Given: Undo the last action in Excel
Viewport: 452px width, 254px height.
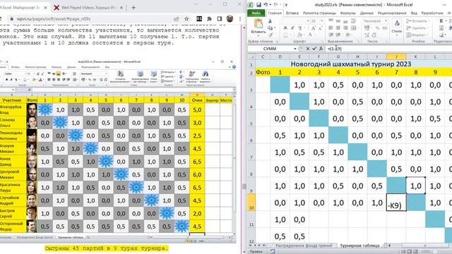Looking at the screenshot, I should coord(266,5).
